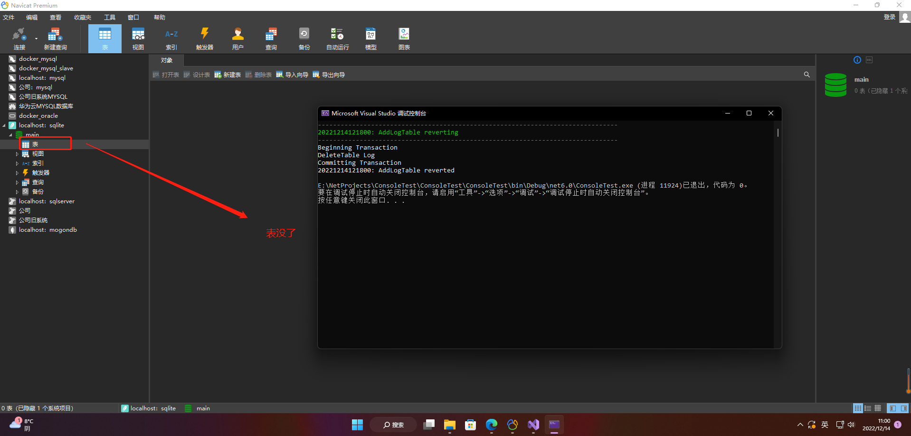This screenshot has height=436, width=911.
Task: Open the 帮助 menu
Action: (x=160, y=18)
